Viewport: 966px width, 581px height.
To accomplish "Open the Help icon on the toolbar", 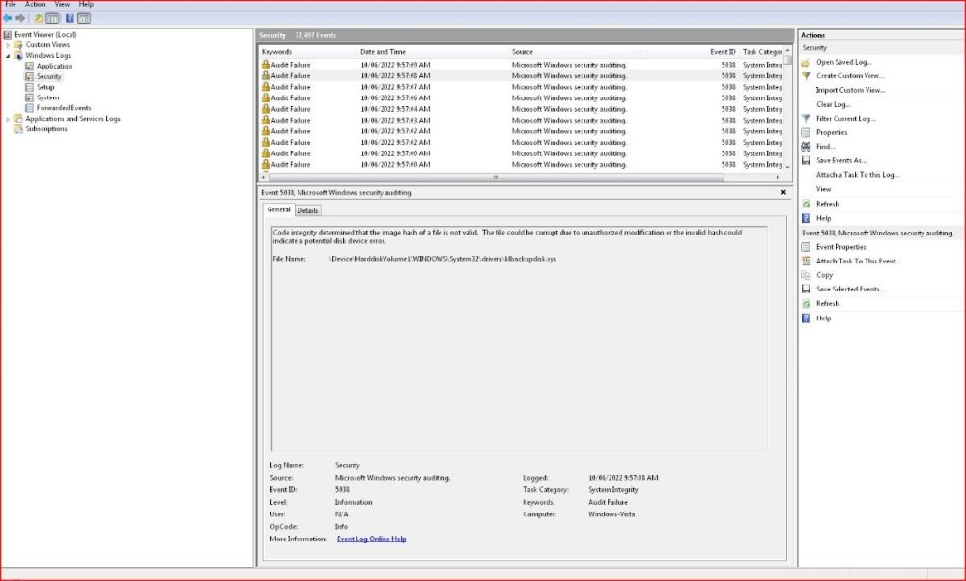I will pos(68,16).
